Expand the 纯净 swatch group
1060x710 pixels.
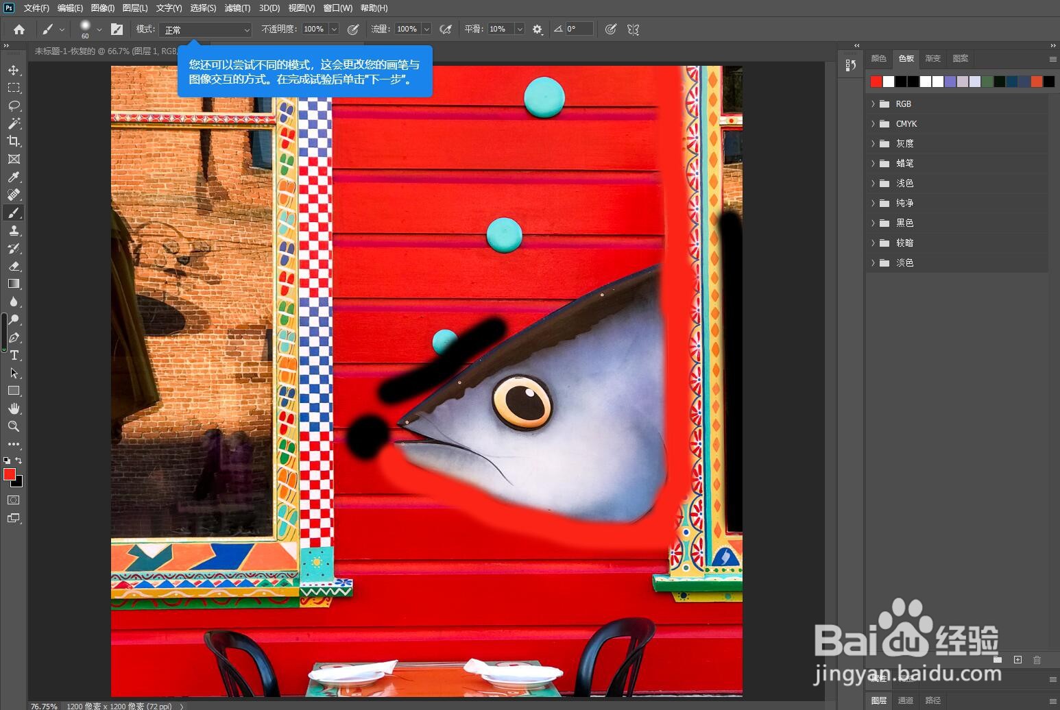point(873,204)
